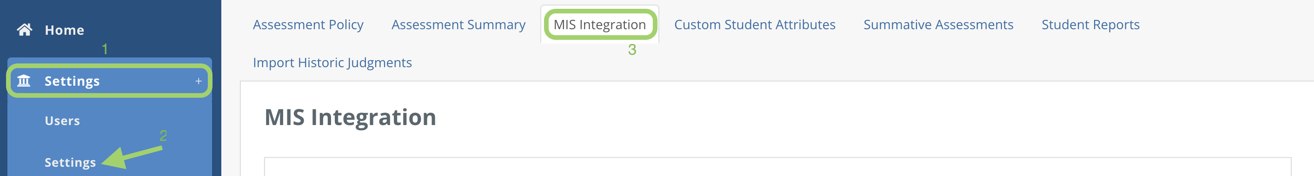Click the empty panel below the heading
This screenshot has height=176, width=1314.
click(x=777, y=167)
